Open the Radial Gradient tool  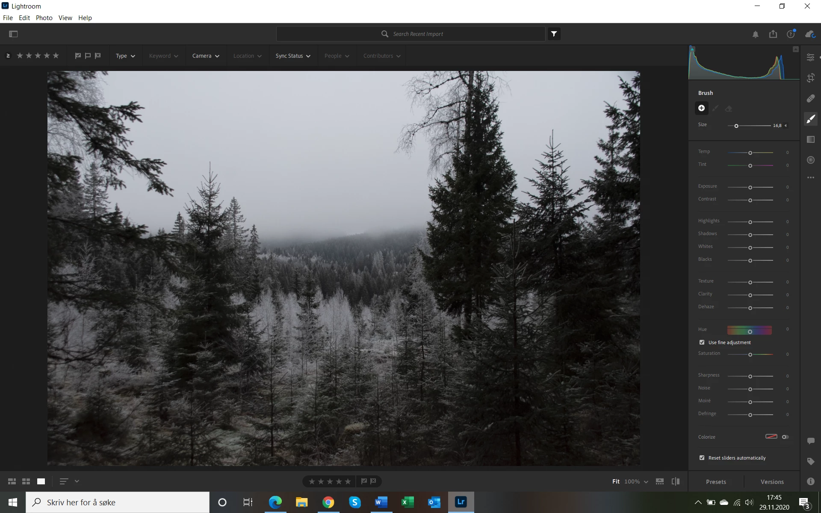coord(810,160)
